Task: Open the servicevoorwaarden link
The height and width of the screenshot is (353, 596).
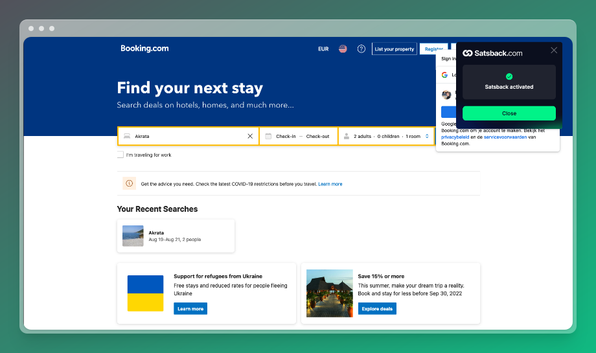Action: (505, 137)
